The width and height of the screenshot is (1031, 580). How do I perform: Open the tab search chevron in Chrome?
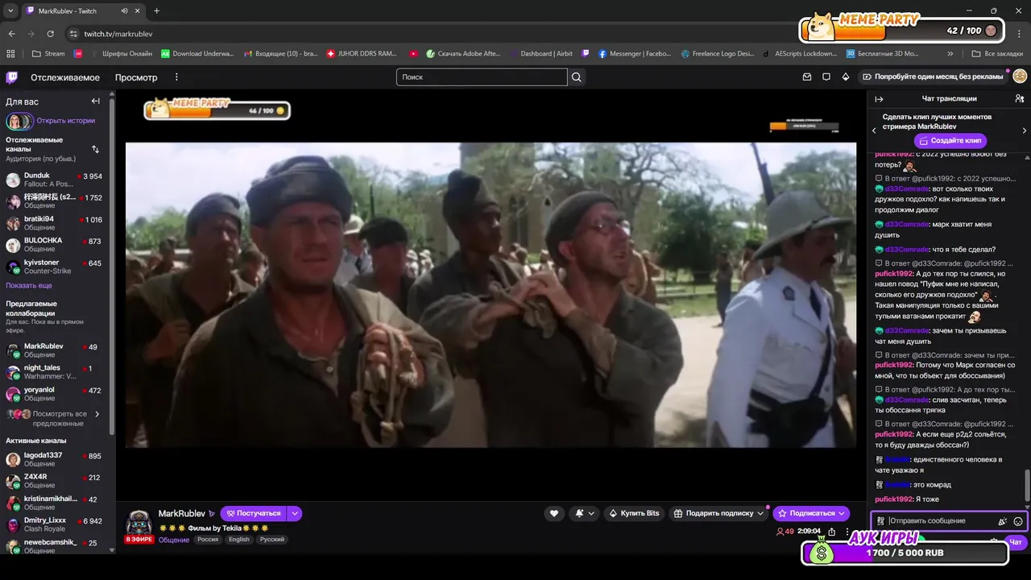11,11
